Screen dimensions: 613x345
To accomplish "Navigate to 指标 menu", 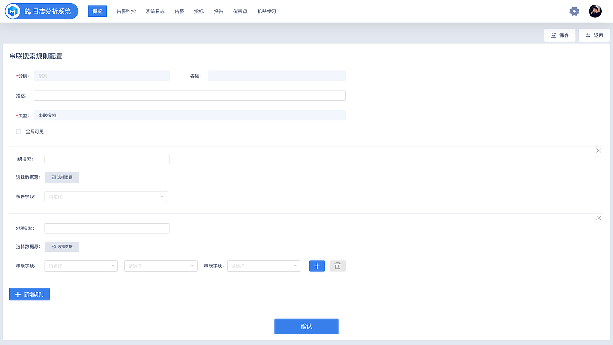I will pyautogui.click(x=199, y=11).
